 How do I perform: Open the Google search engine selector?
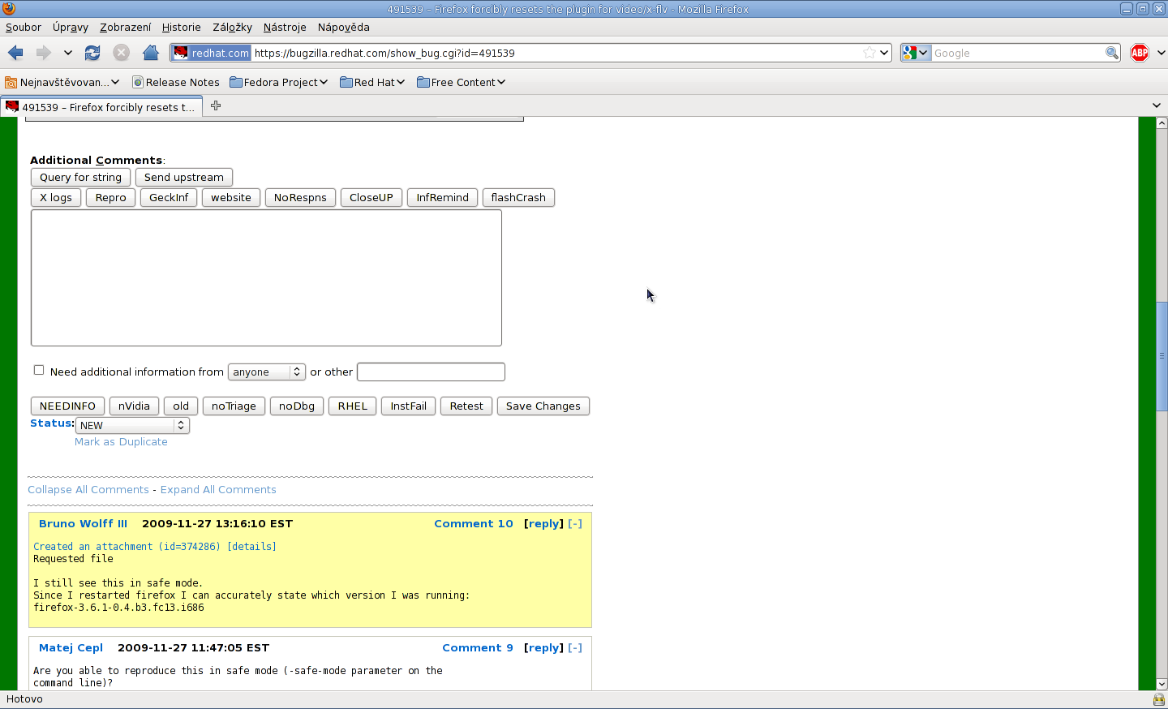[x=916, y=53]
